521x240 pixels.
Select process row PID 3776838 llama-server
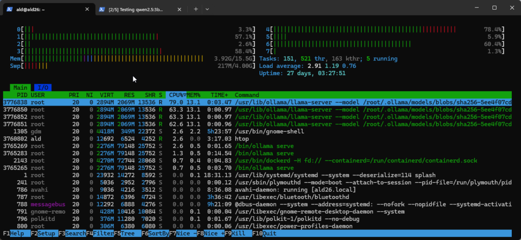point(257,102)
